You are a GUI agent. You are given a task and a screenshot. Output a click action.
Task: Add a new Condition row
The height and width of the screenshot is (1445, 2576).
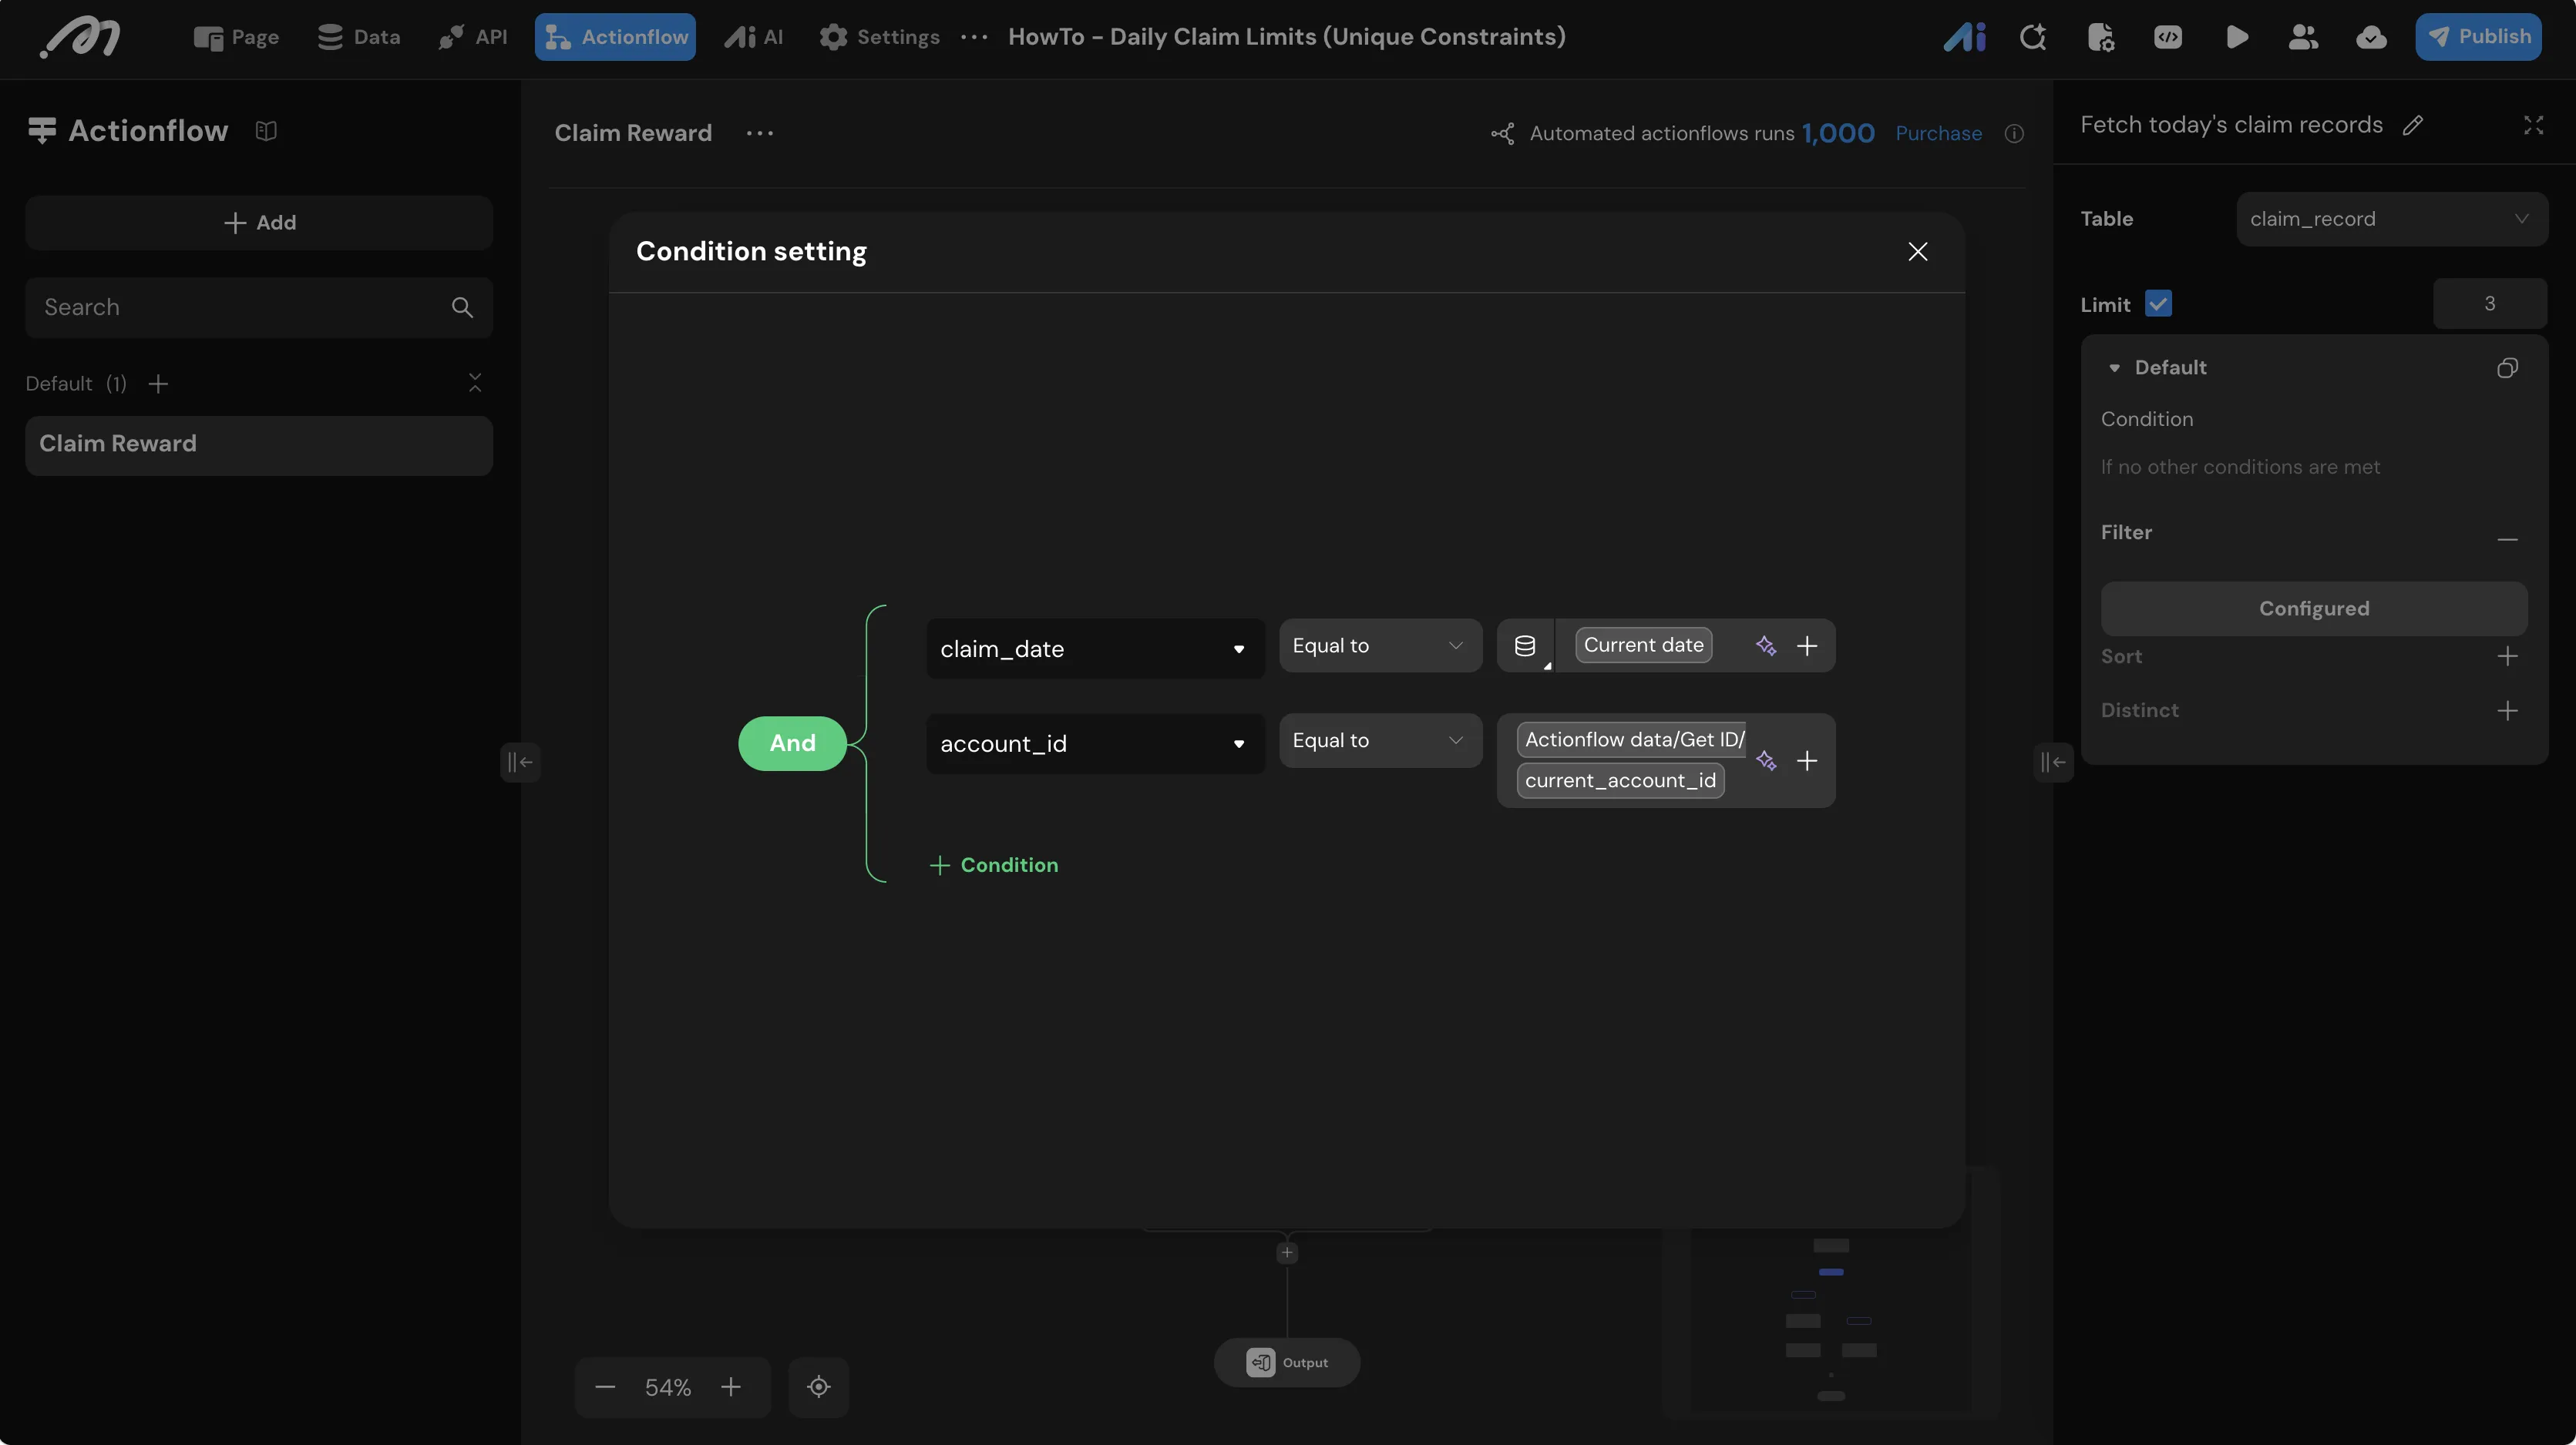pos(994,866)
